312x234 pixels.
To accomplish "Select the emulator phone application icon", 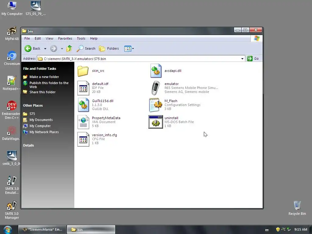I will pos(156,88).
